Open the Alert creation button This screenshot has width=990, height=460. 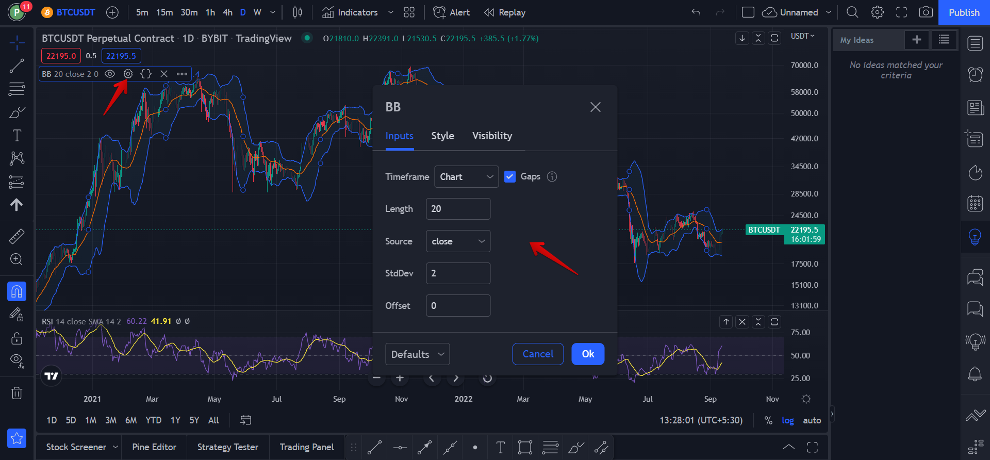tap(452, 12)
